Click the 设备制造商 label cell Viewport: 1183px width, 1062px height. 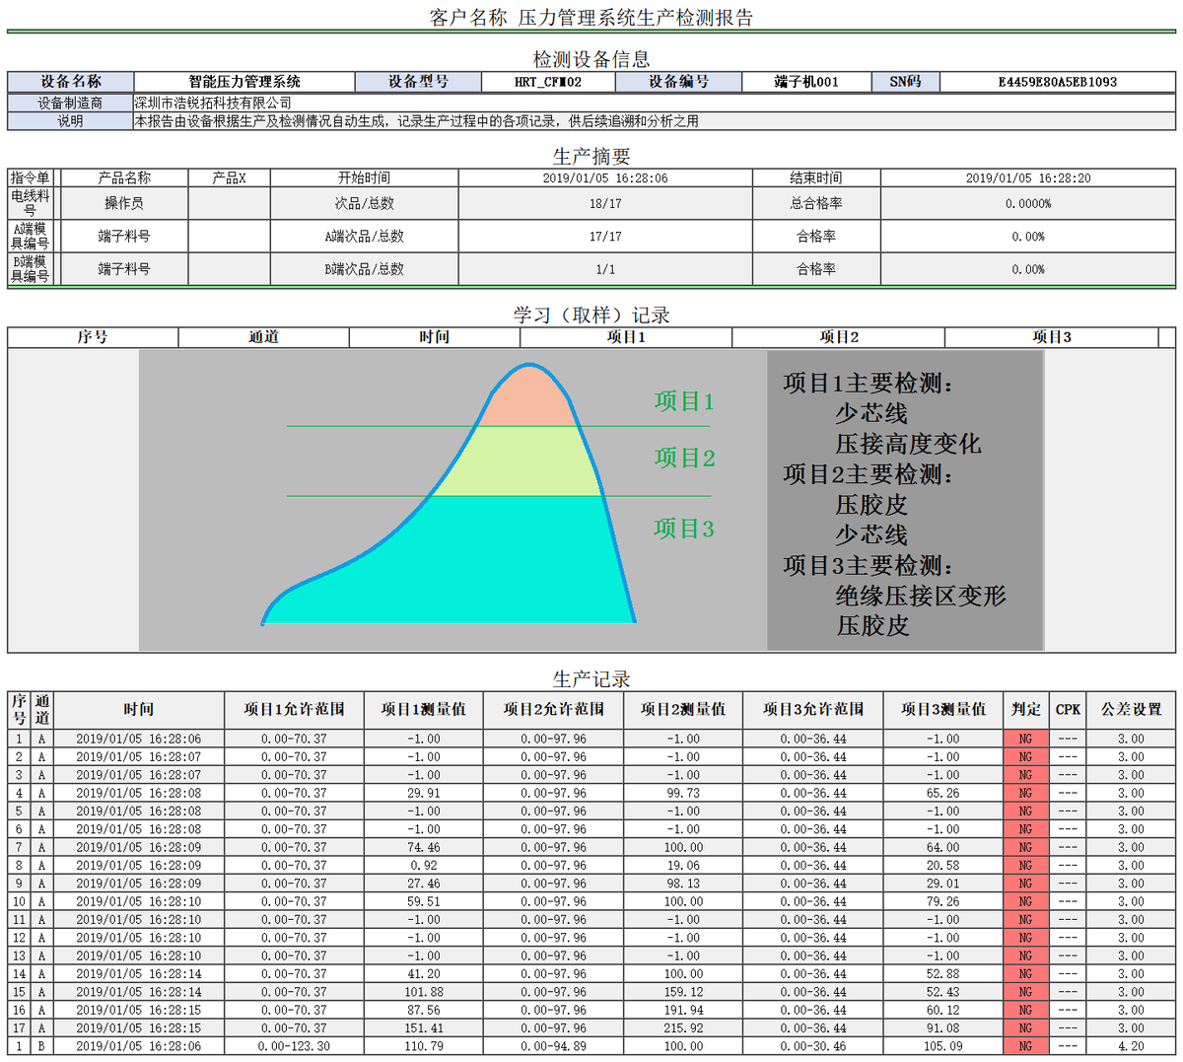coord(70,103)
